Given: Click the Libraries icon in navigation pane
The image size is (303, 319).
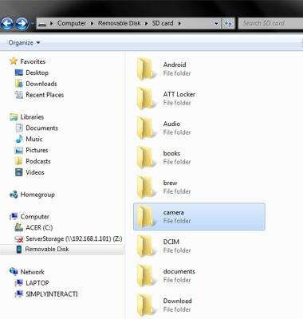Looking at the screenshot, I should tap(14, 117).
